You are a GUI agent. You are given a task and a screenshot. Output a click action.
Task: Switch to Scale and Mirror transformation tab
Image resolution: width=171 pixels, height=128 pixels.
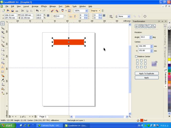(145, 26)
